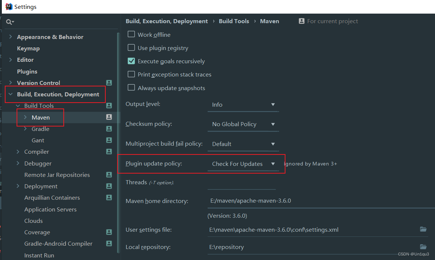Screen dimensions: 435x260
Task: Click project-level icon beside Compiler
Action: tap(109, 152)
